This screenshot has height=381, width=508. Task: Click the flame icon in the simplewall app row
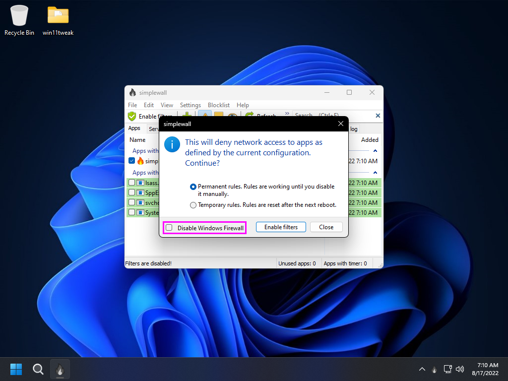140,161
